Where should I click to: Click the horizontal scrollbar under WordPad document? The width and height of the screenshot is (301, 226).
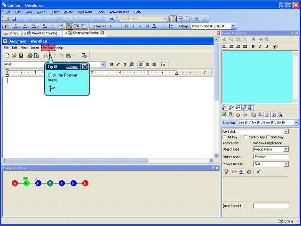78,160
